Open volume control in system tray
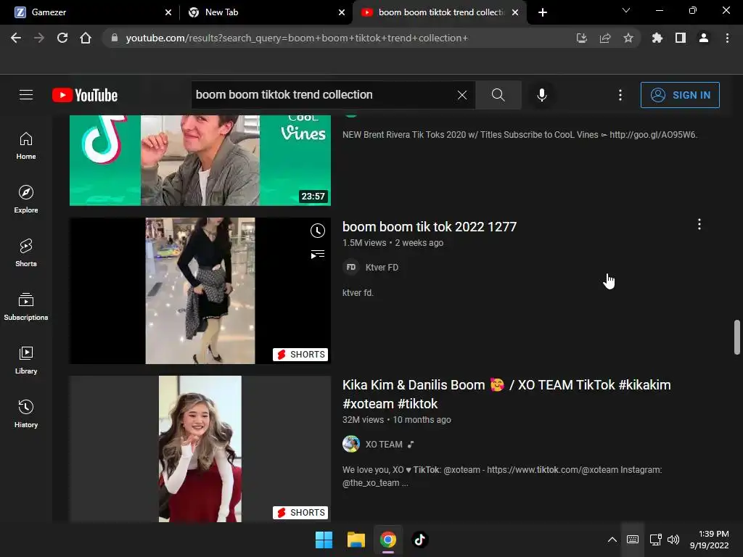This screenshot has height=557, width=743. tap(673, 540)
